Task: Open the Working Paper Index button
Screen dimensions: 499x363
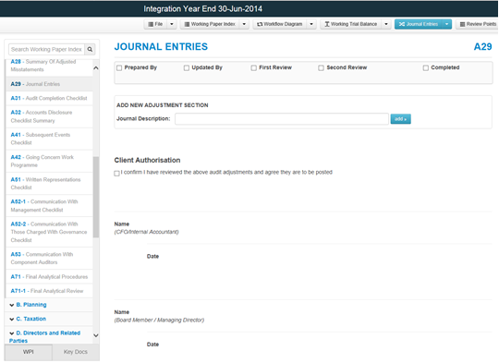Action: 210,24
